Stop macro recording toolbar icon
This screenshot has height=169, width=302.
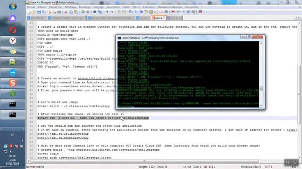coord(178,12)
